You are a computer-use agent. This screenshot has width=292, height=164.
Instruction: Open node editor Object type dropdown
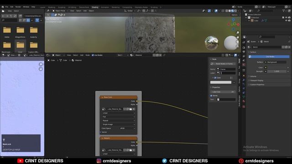(58, 55)
